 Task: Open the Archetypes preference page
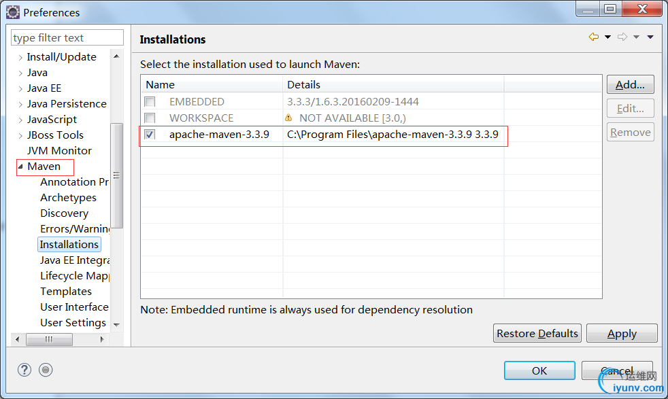[68, 198]
